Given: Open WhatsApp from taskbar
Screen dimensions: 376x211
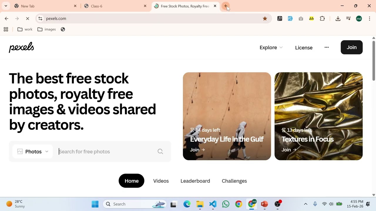Looking at the screenshot, I should click(x=226, y=204).
